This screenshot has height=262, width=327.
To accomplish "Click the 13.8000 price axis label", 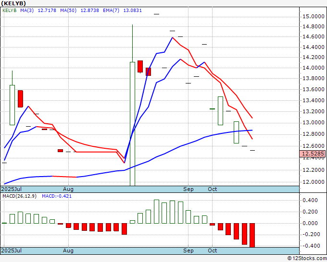I will coord(314,79).
